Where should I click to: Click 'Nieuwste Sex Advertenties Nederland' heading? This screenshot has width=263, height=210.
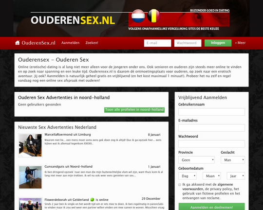tap(57, 127)
